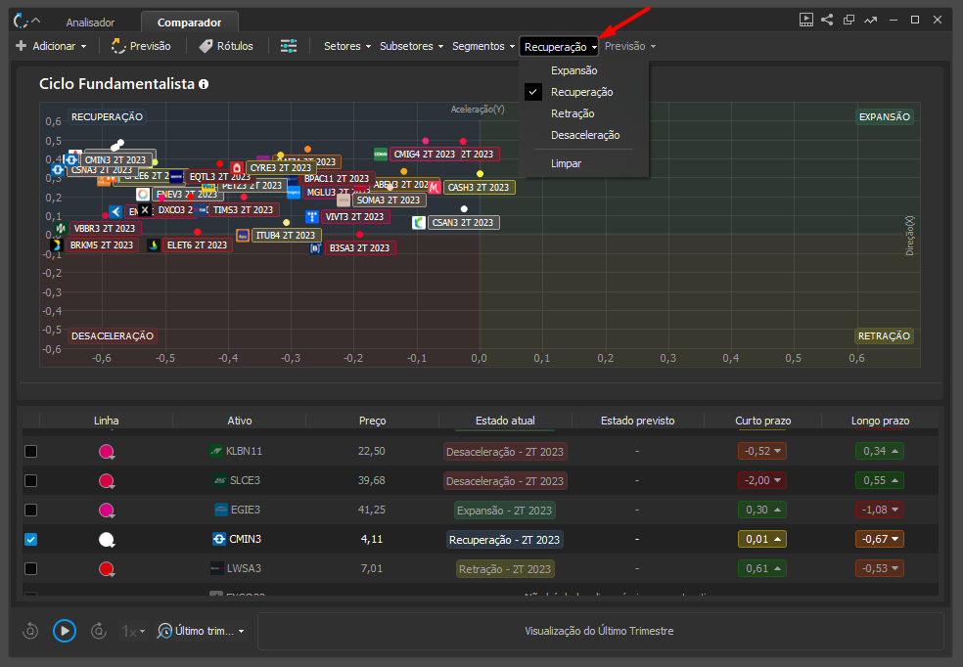Expand the Segmentos dropdown
Screen dimensions: 963x667
tap(483, 46)
